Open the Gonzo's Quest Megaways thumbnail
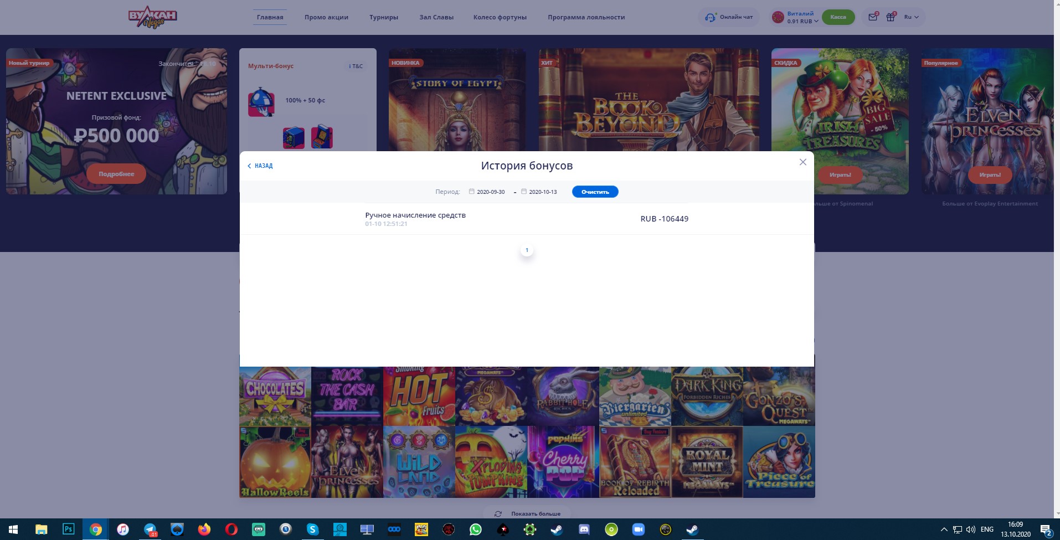The width and height of the screenshot is (1060, 540). [x=779, y=396]
